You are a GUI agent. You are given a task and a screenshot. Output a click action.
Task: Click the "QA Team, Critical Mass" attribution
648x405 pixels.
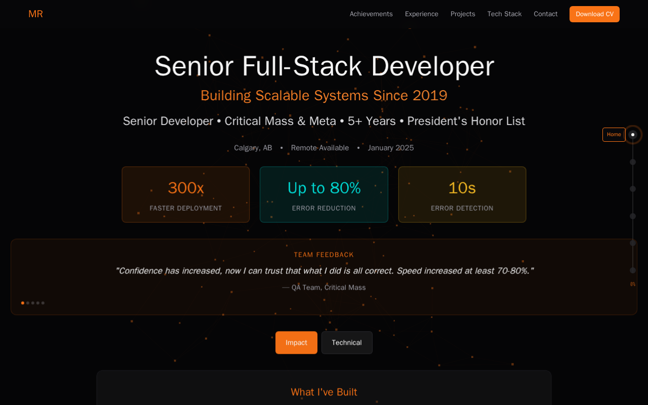coord(324,288)
